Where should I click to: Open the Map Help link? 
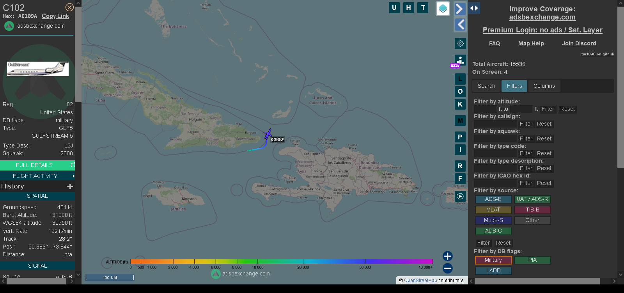pos(531,43)
